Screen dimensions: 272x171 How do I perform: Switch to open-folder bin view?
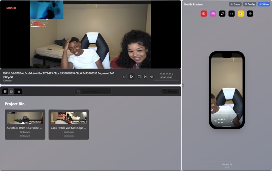tap(11, 91)
